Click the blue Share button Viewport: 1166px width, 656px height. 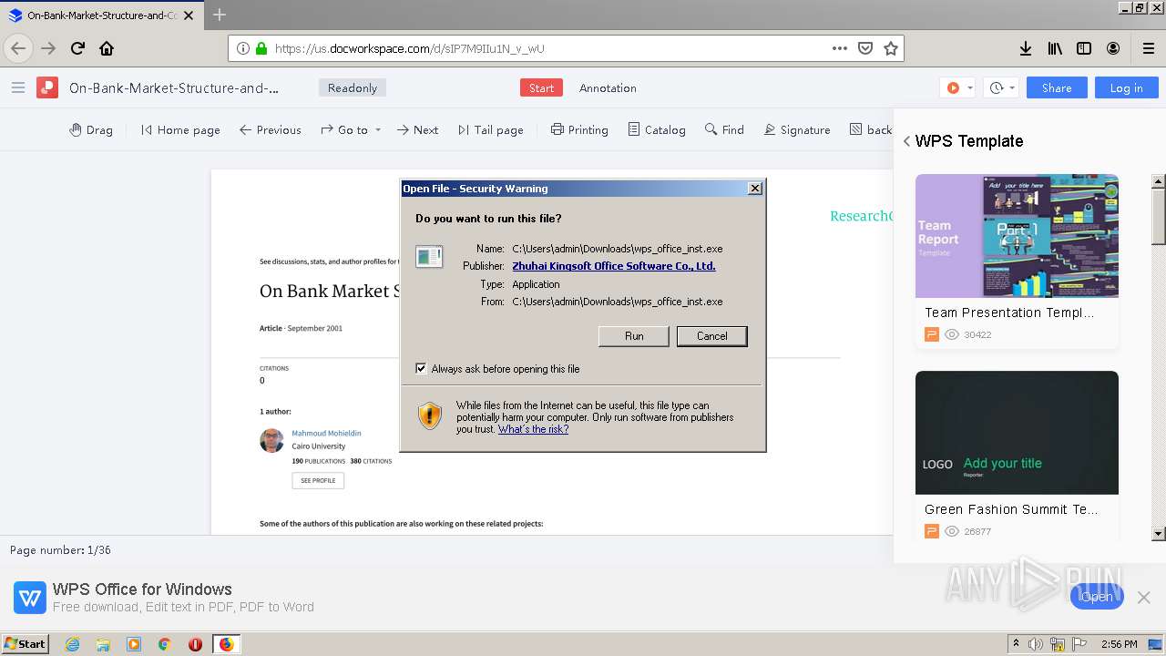(x=1057, y=87)
